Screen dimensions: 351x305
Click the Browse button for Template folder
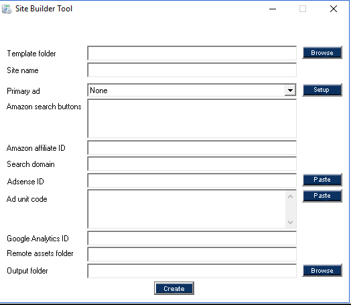coord(322,53)
